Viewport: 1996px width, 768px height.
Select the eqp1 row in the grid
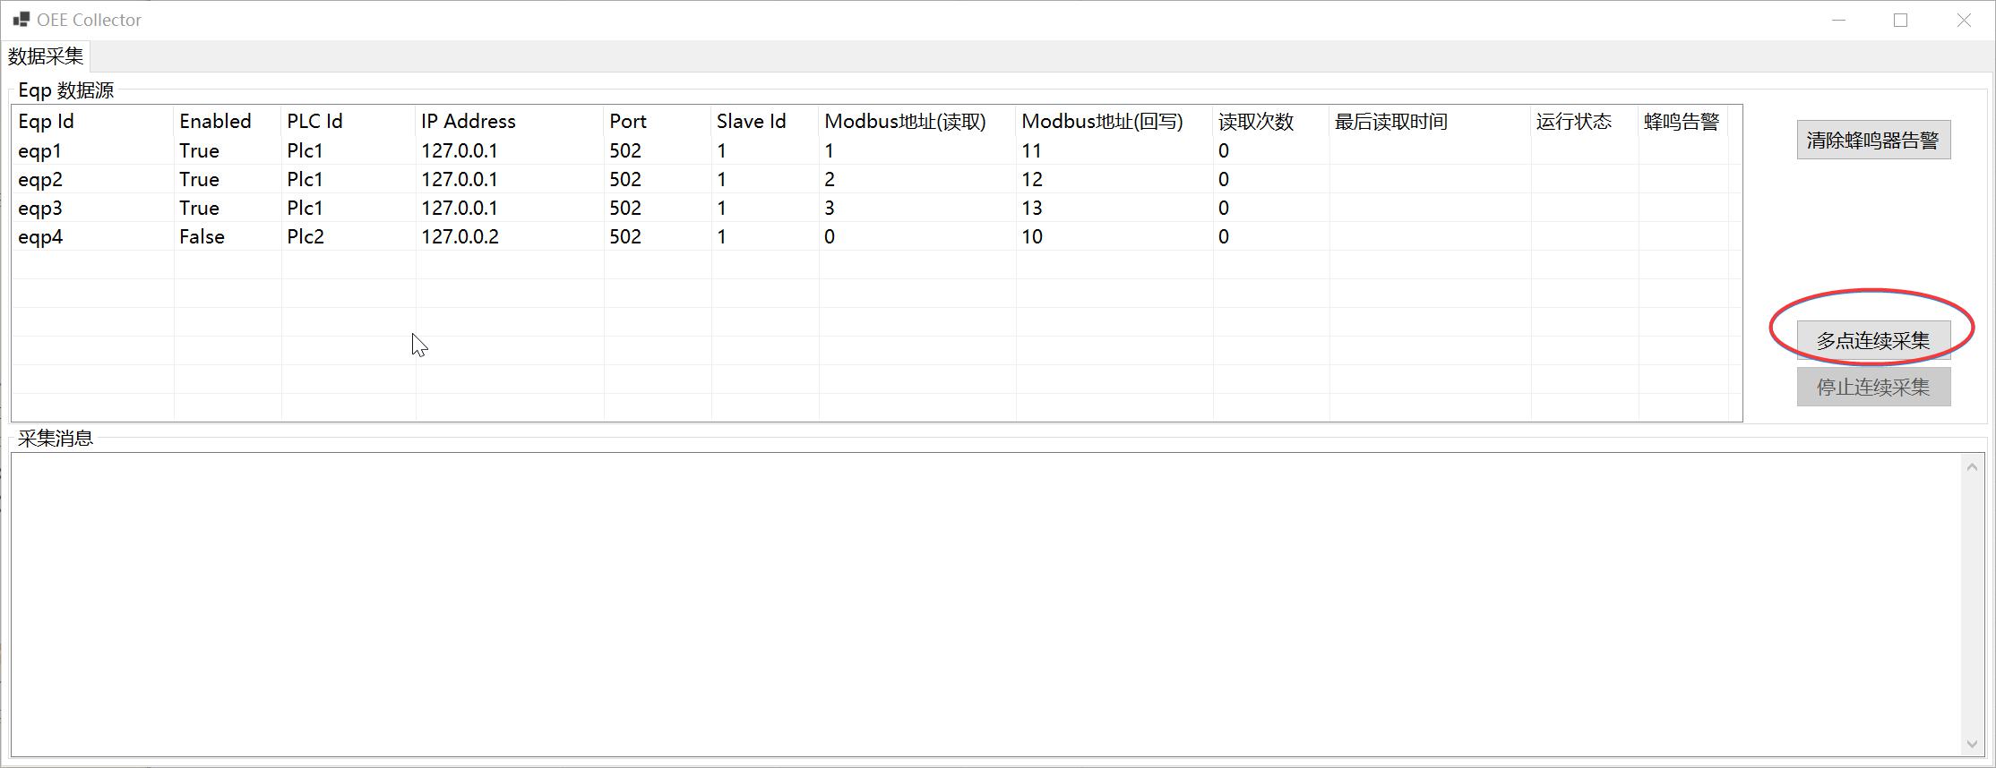coord(40,151)
